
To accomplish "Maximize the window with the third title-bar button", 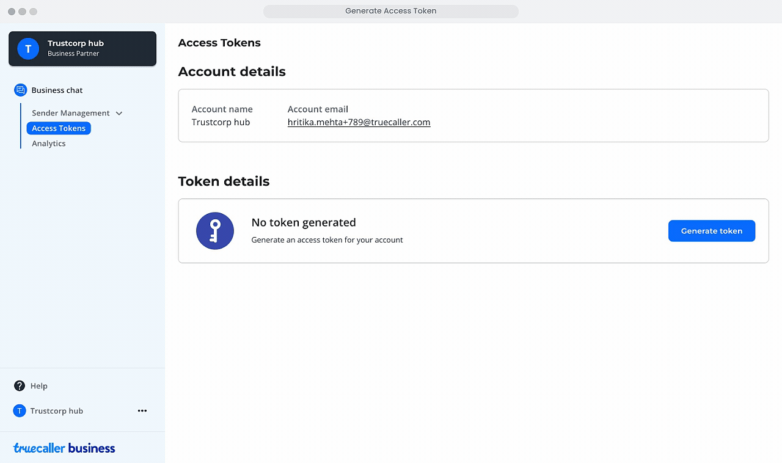I will (x=34, y=12).
